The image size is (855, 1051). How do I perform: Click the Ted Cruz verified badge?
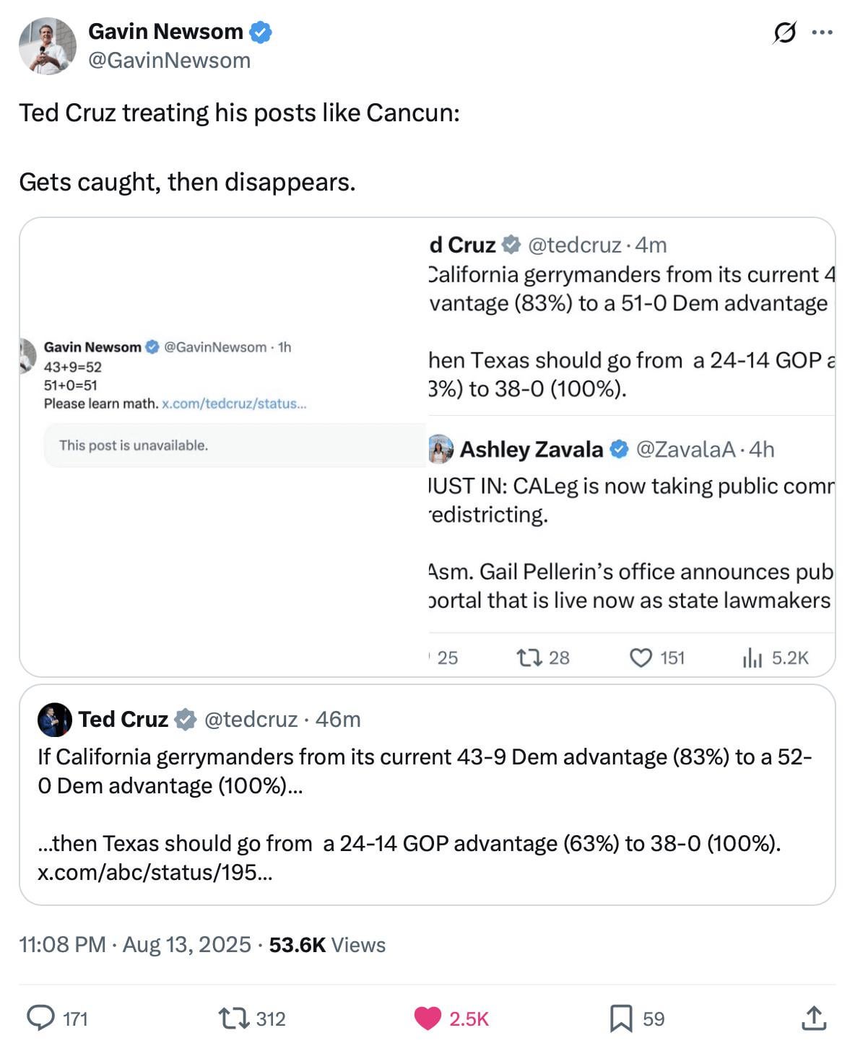click(186, 720)
